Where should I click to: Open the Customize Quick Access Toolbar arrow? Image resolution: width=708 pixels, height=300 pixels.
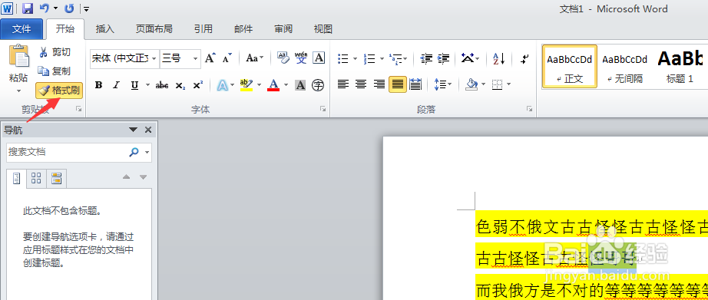coord(86,8)
